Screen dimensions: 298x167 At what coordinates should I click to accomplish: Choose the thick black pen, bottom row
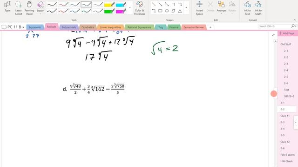tap(52, 11)
